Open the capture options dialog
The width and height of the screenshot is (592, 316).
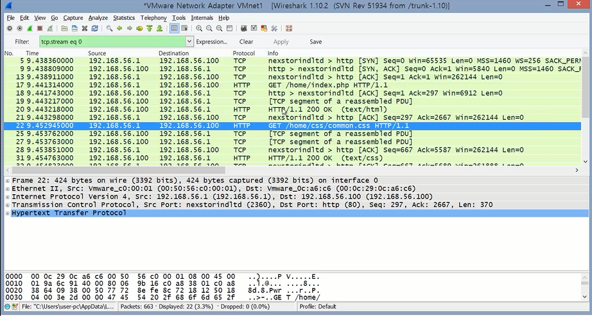[x=20, y=28]
